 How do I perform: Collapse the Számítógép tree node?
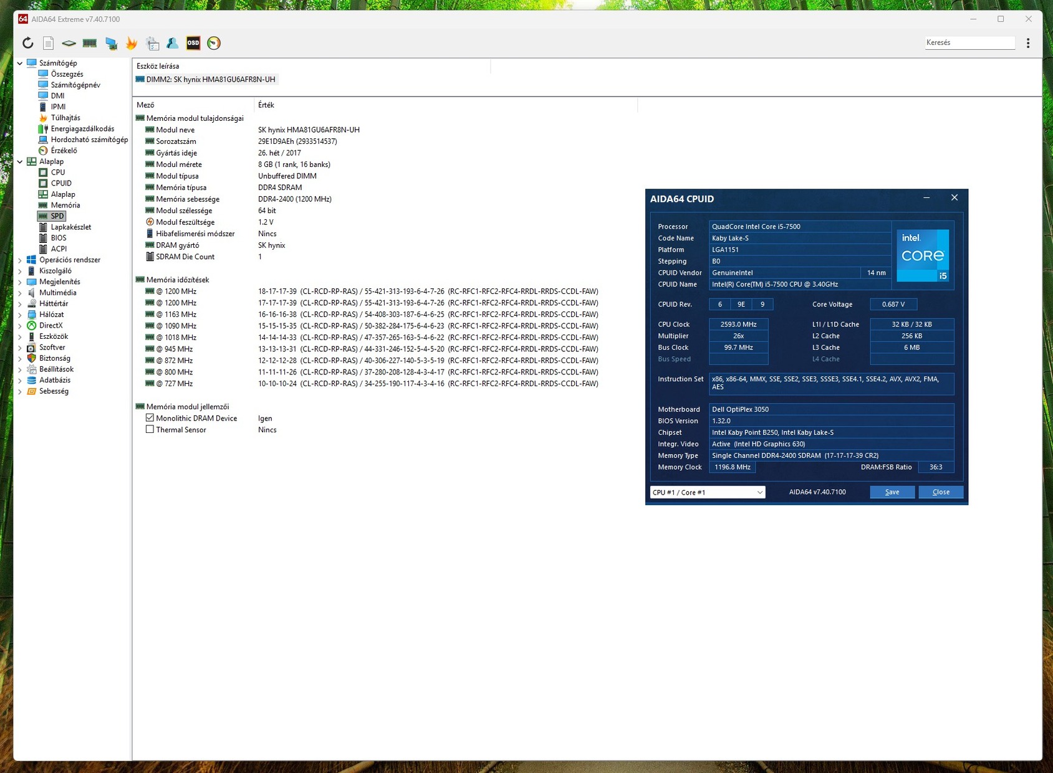20,63
